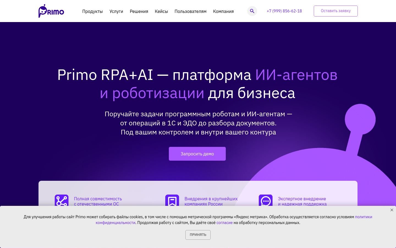Open the site search magnifier icon
This screenshot has width=396, height=248.
point(252,11)
